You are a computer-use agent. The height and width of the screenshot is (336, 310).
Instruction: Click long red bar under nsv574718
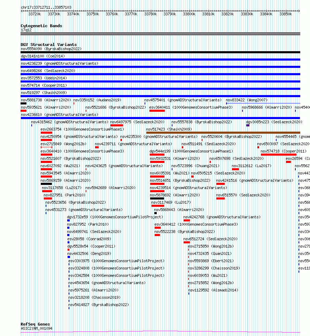279,155
